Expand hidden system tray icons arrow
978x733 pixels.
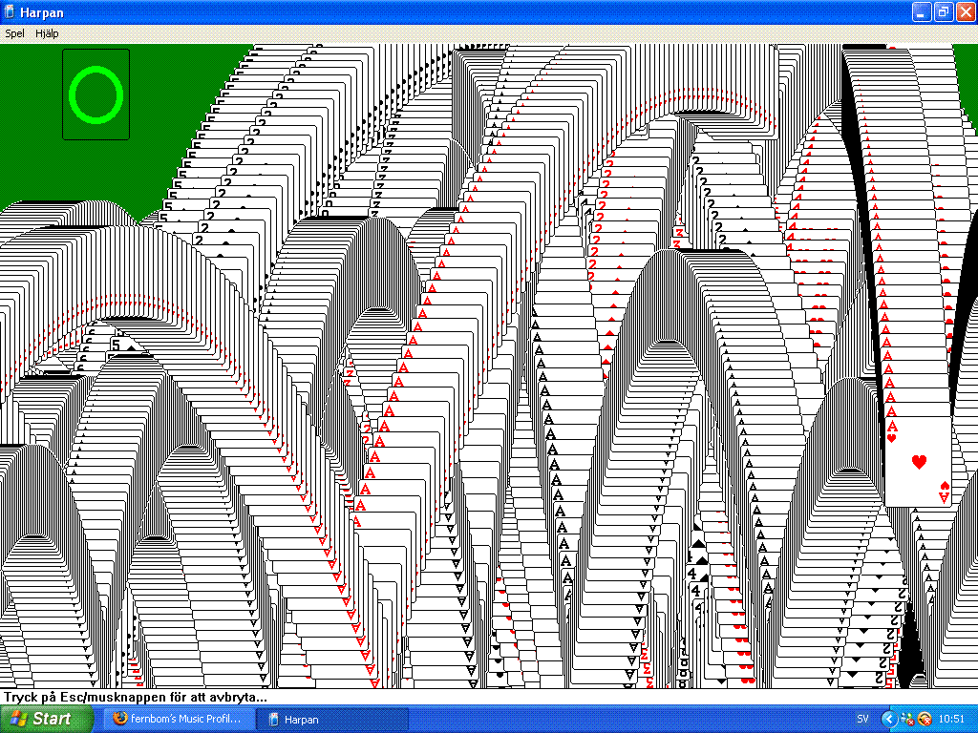[888, 719]
